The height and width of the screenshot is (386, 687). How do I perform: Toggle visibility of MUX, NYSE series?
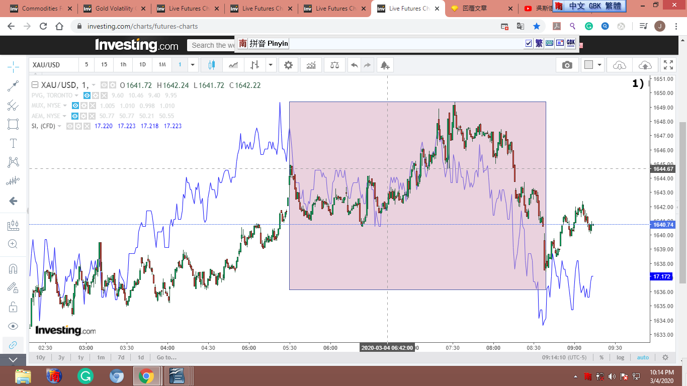pos(75,106)
